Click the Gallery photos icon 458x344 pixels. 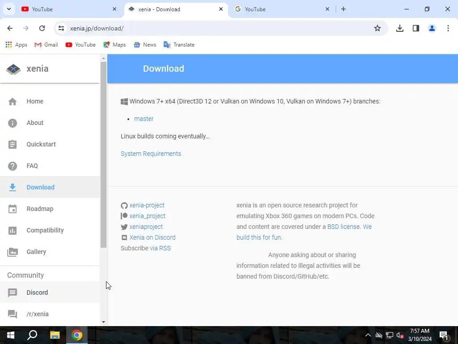[12, 252]
